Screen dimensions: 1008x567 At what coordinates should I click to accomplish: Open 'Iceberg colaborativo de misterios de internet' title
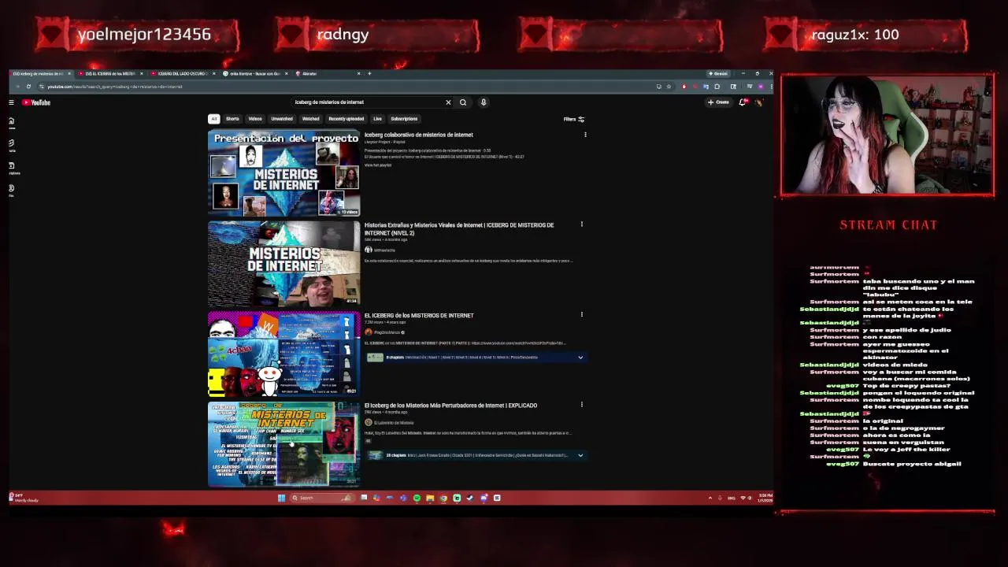(x=418, y=135)
